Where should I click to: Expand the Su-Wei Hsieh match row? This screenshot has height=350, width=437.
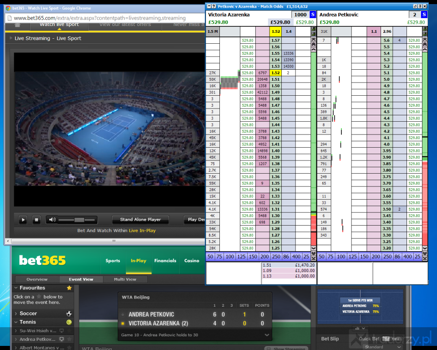pyautogui.click(x=16, y=331)
